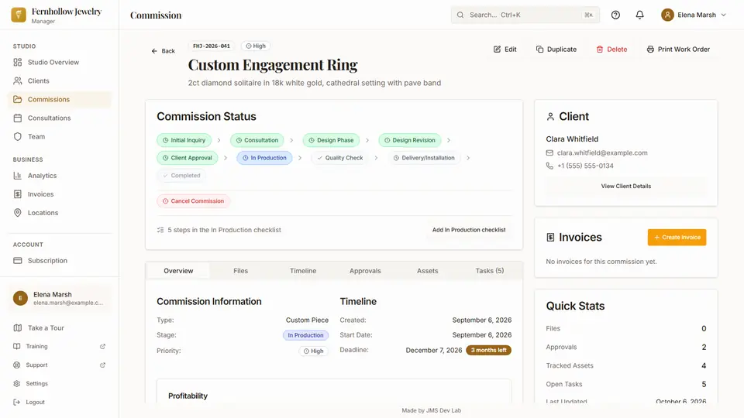Switch to the Overview tab
The height and width of the screenshot is (418, 744).
point(178,271)
